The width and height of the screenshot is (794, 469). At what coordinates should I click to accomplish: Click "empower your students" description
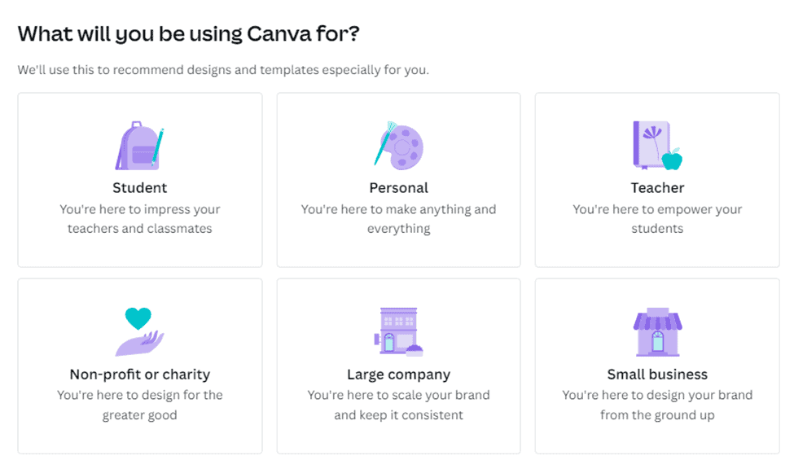pos(657,219)
